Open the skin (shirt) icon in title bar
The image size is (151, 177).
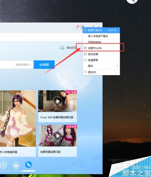pyautogui.click(x=77, y=27)
